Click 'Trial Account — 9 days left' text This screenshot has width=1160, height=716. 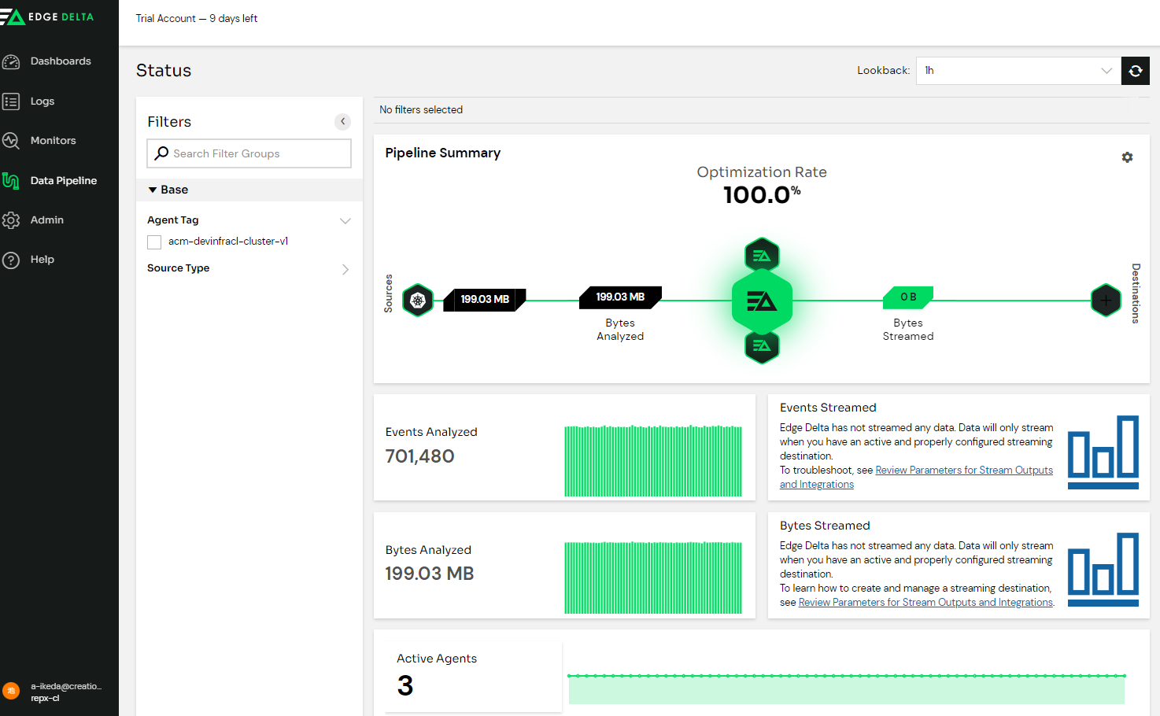pyautogui.click(x=197, y=19)
